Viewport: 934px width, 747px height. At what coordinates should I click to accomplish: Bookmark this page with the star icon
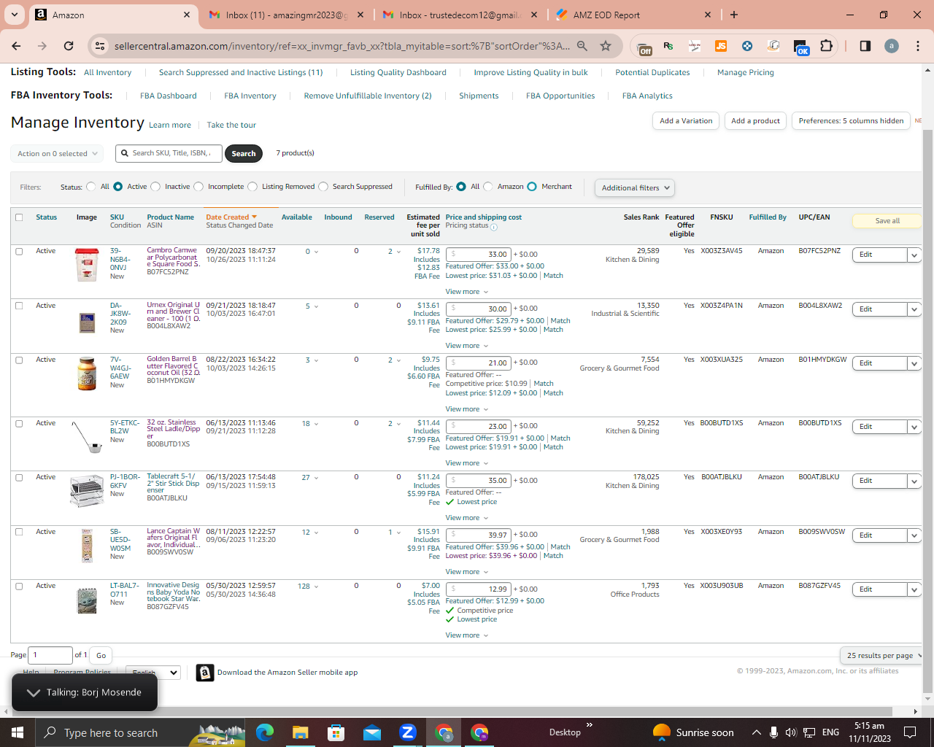click(606, 46)
